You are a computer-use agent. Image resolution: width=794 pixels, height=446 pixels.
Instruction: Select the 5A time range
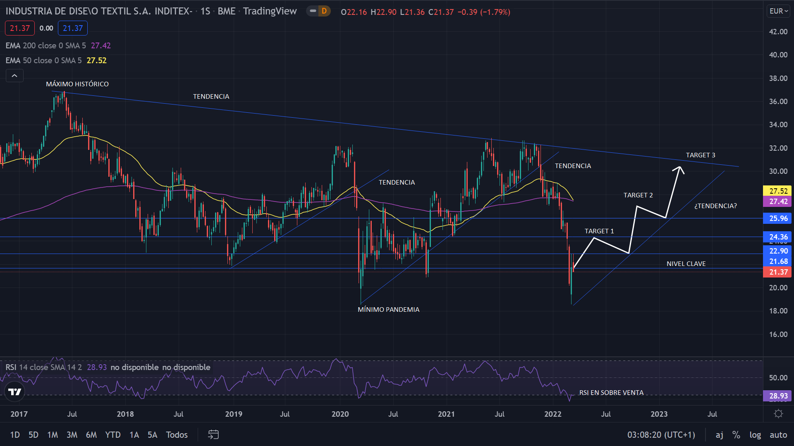[x=153, y=435]
